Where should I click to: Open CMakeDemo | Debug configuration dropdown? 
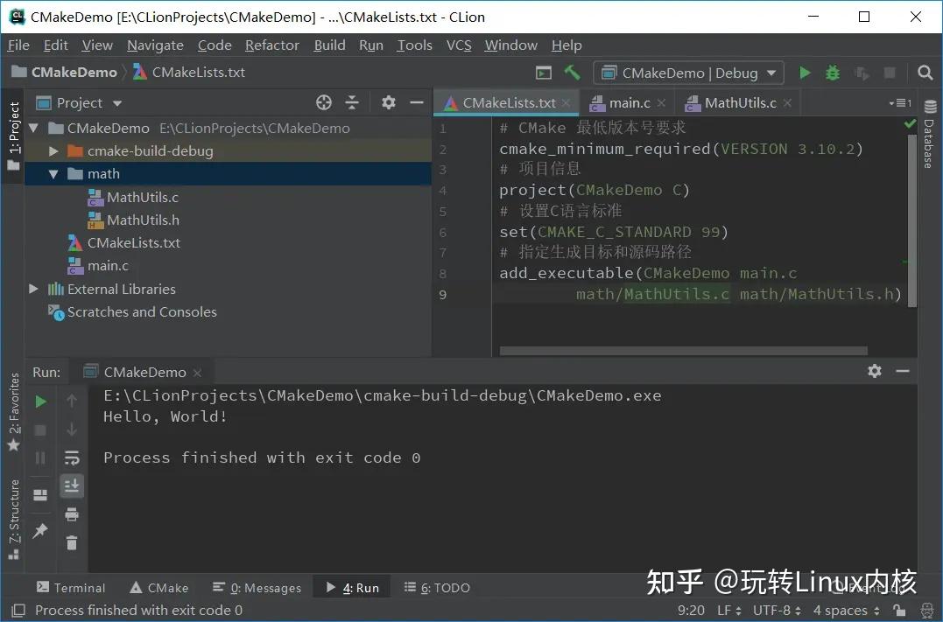pos(688,73)
